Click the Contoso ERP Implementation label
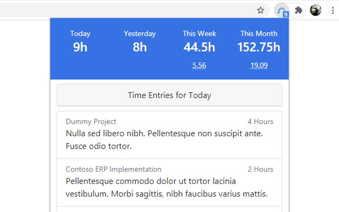This screenshot has width=339, height=212. [113, 169]
